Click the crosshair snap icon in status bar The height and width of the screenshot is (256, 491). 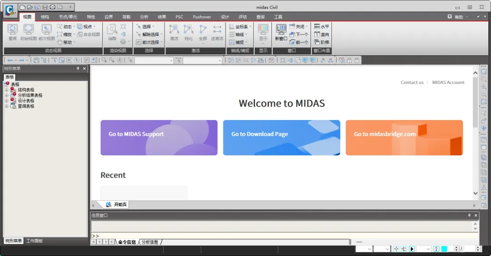(x=396, y=249)
